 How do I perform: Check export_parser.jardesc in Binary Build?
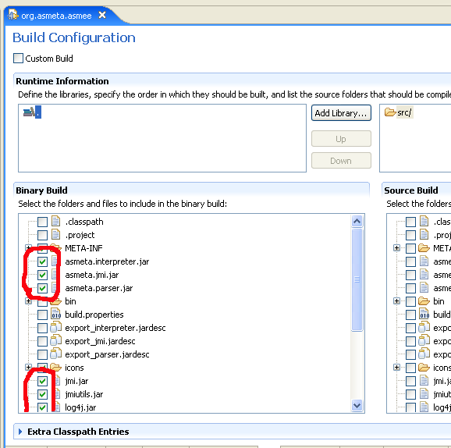pyautogui.click(x=43, y=354)
